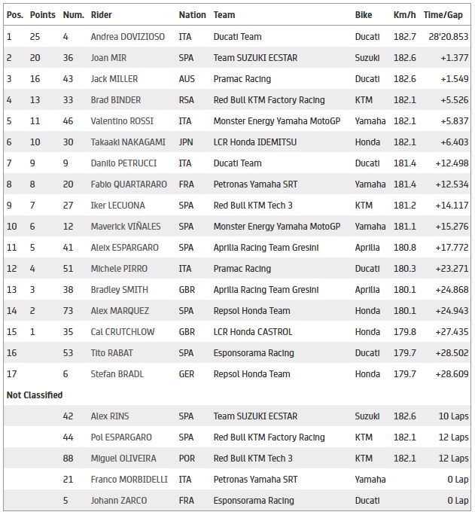Click the Time/Gap column header
The width and height of the screenshot is (475, 515).
click(445, 15)
